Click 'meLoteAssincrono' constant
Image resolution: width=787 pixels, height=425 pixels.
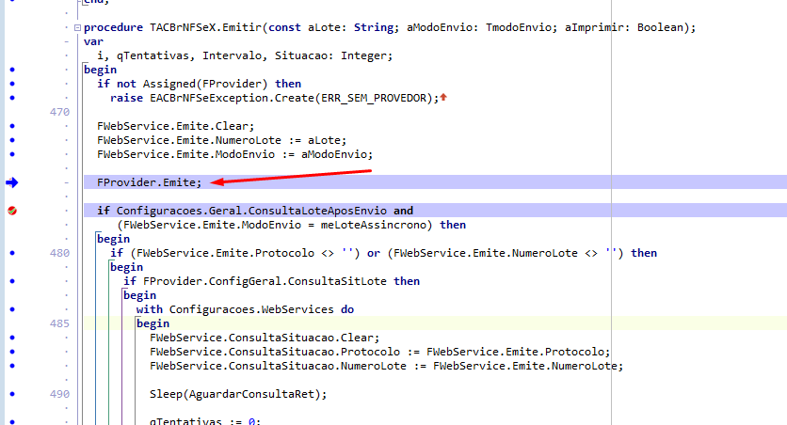(x=374, y=225)
